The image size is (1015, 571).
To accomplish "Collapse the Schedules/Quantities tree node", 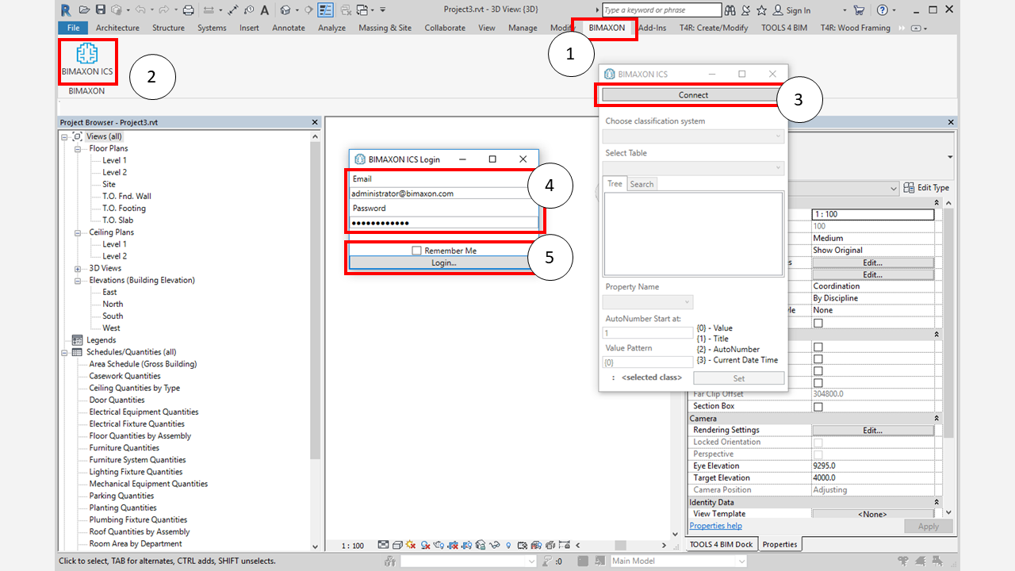I will click(65, 352).
